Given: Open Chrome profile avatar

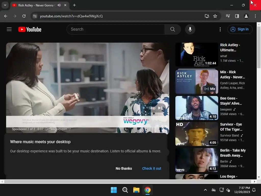Looking at the screenshot, I should pyautogui.click(x=246, y=16).
